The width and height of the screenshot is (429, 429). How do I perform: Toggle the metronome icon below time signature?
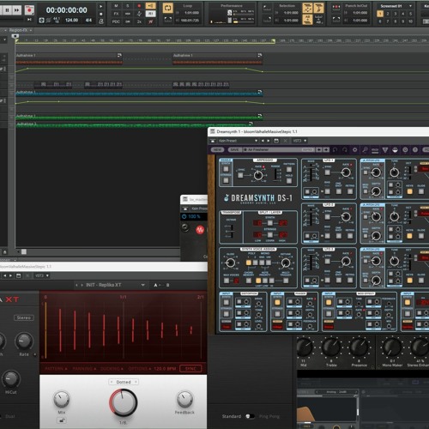(101, 21)
